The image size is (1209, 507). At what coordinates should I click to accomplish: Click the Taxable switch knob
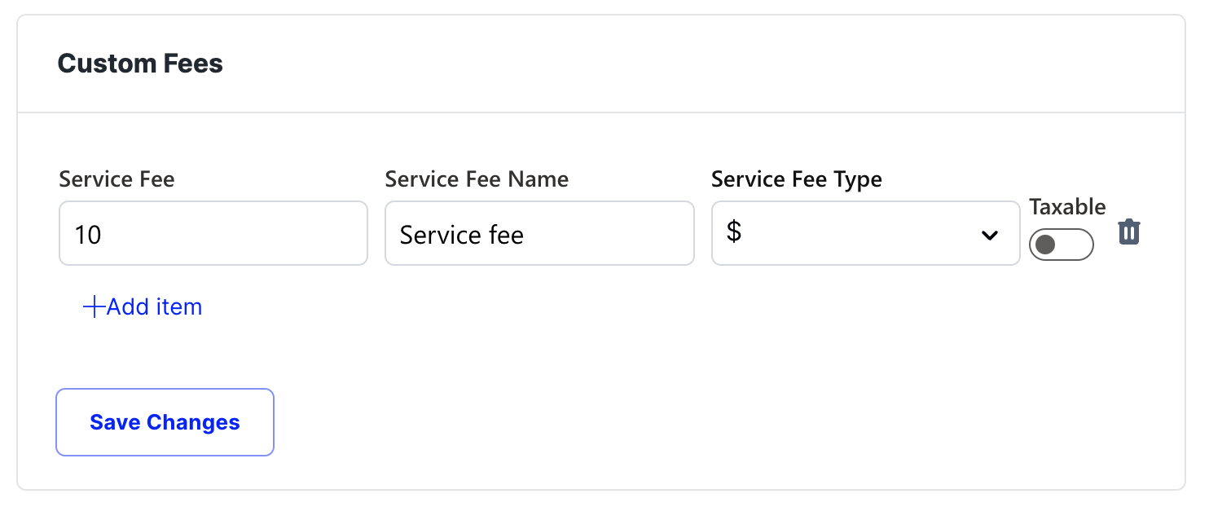1048,245
